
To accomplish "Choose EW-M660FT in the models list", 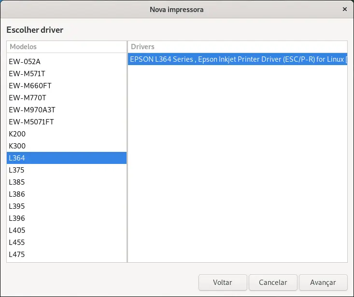I will tap(67, 86).
